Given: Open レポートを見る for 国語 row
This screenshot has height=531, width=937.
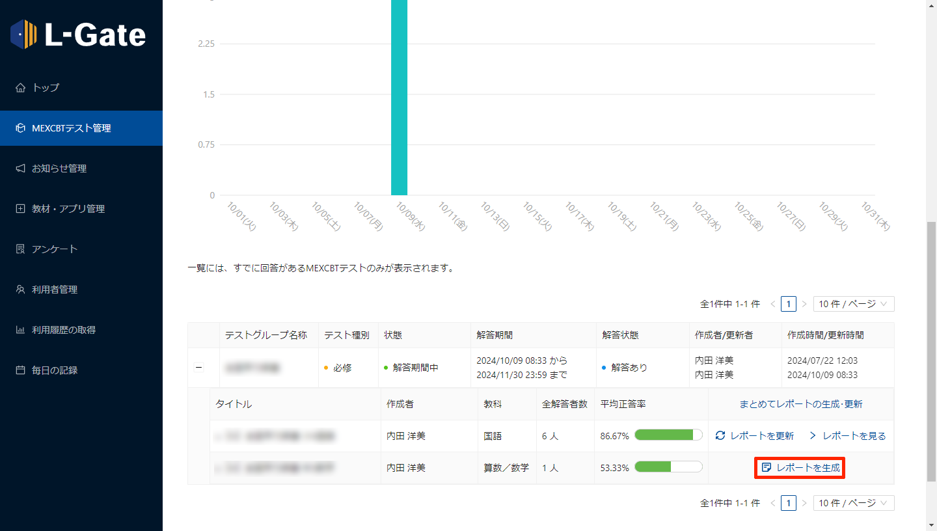Looking at the screenshot, I should (x=847, y=436).
